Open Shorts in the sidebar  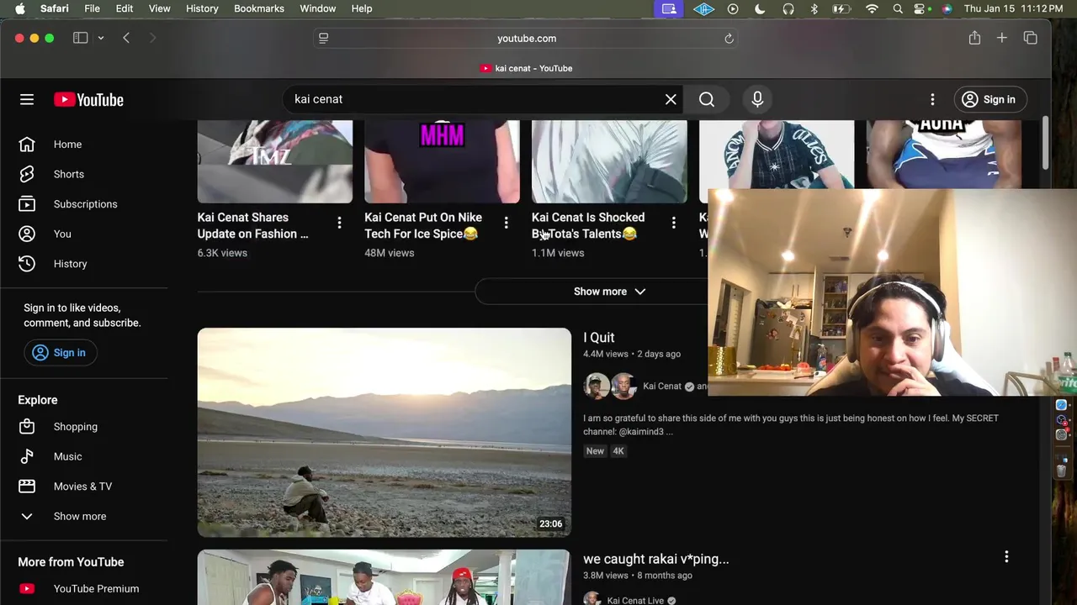coord(69,174)
